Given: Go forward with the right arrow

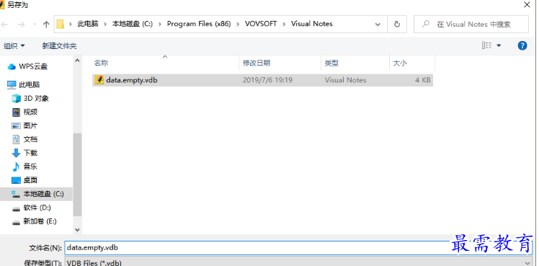Looking at the screenshot, I should (21, 25).
